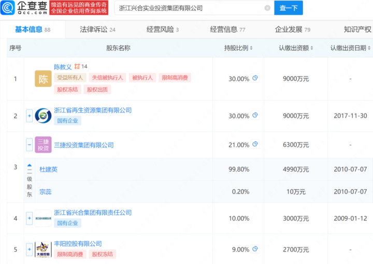Click 浙江省再生资源集团 company logo
Screen dimensions: 373x264
43,116
